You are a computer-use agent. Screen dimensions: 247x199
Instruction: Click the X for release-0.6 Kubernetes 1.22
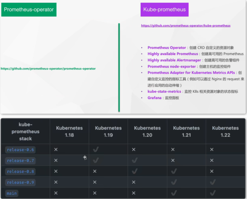click(x=212, y=150)
